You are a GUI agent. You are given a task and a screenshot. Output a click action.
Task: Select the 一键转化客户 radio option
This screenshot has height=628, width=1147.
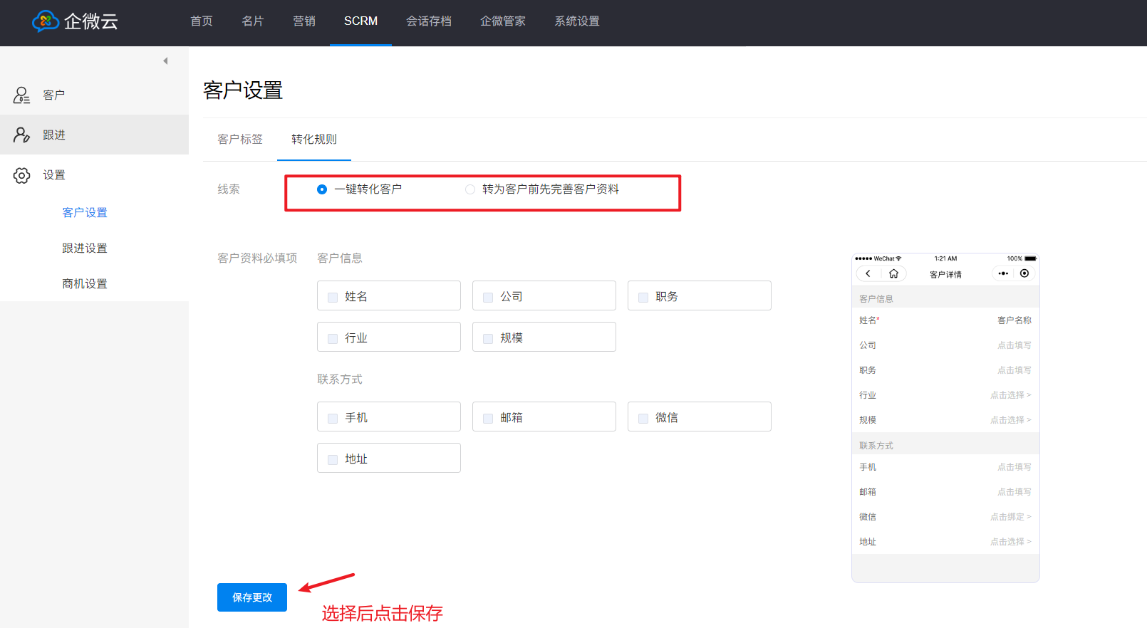coord(322,189)
